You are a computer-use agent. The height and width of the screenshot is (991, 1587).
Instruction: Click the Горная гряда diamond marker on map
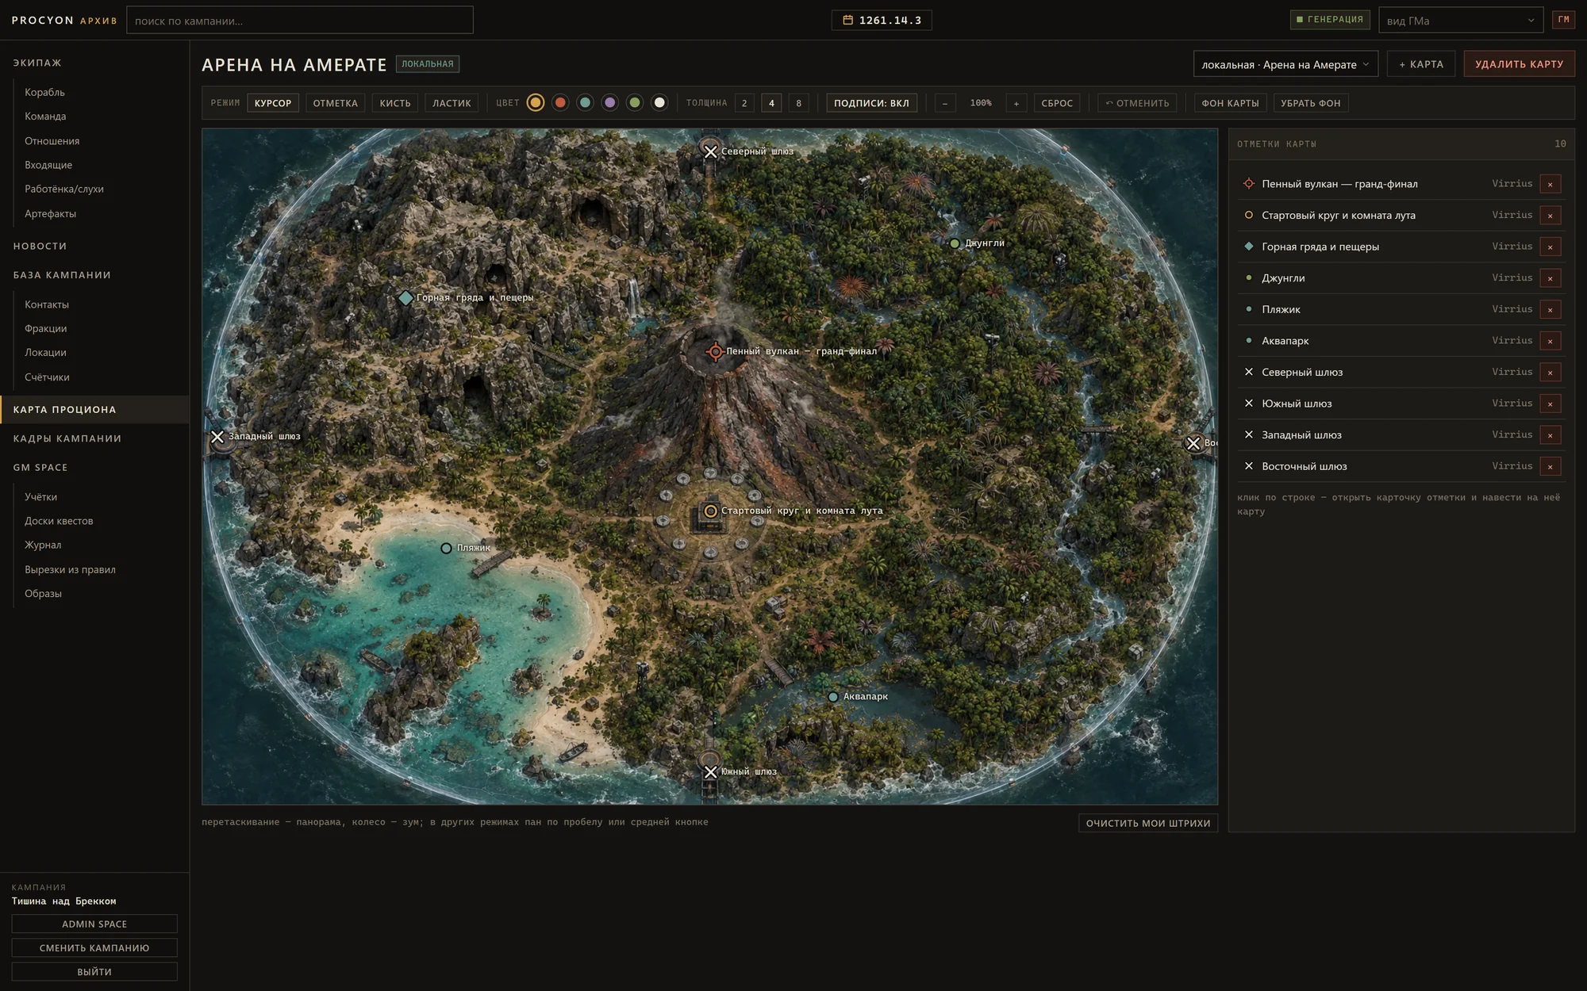point(405,298)
